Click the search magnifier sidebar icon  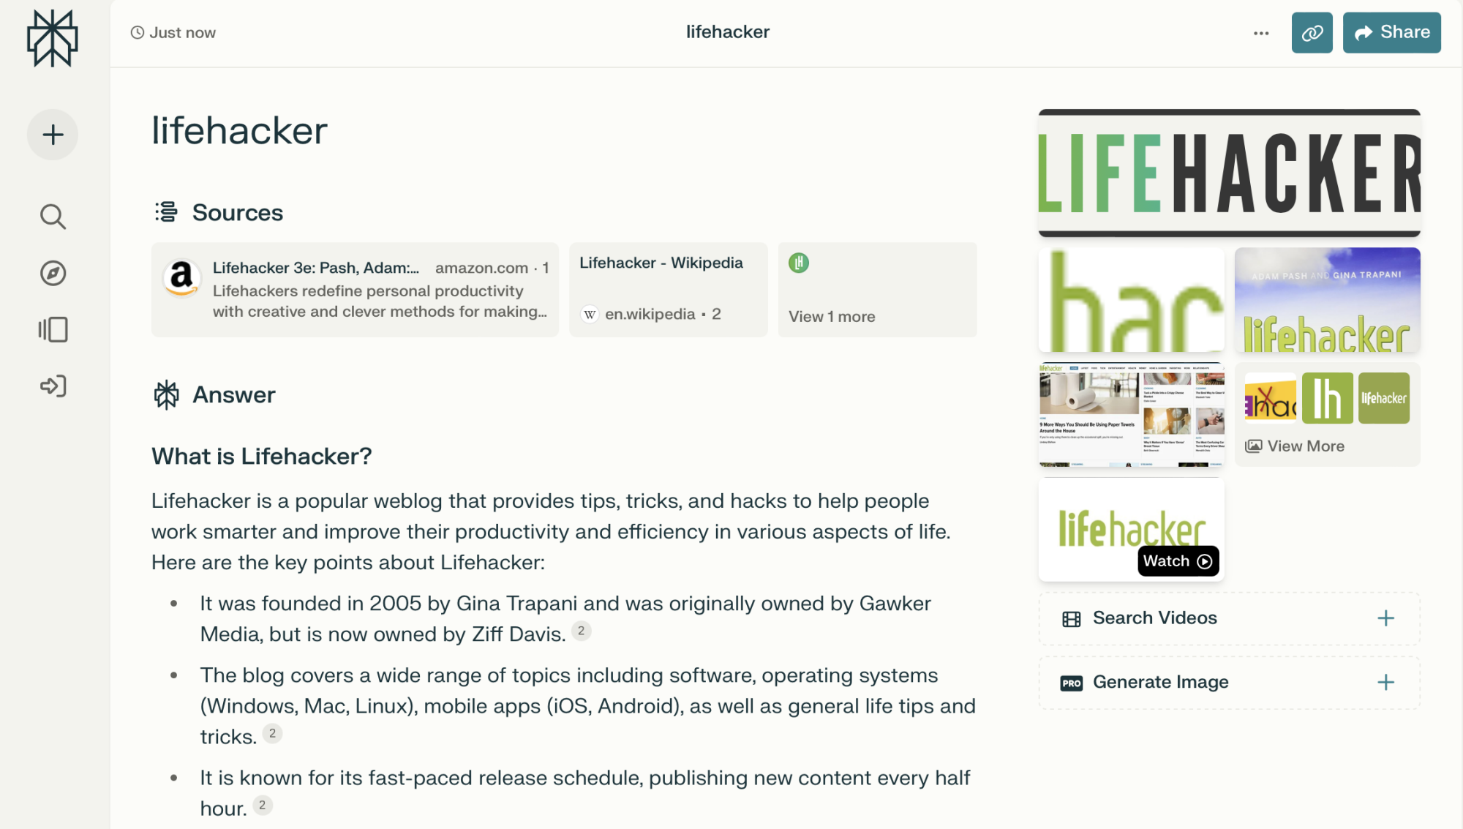54,216
